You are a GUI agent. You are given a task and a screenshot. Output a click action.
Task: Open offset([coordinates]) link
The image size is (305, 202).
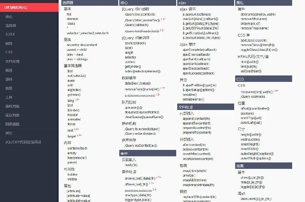(255, 109)
